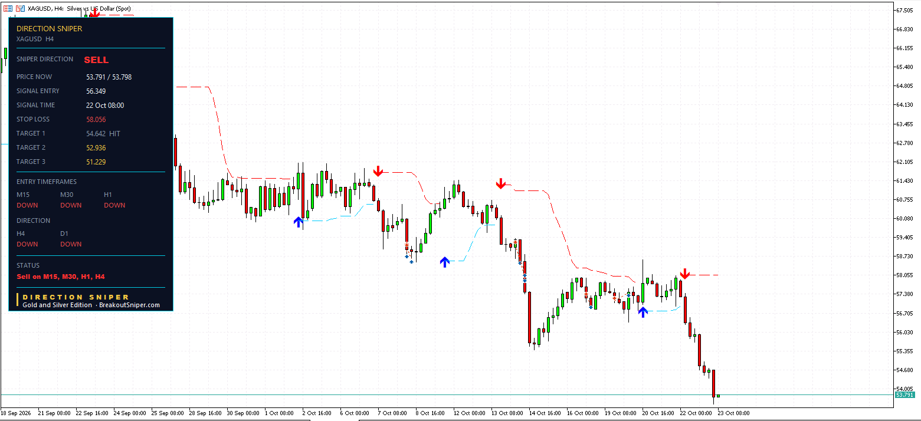This screenshot has width=921, height=421.
Task: Select the red sell arrow near 7 Oct 08:00
Action: click(378, 171)
